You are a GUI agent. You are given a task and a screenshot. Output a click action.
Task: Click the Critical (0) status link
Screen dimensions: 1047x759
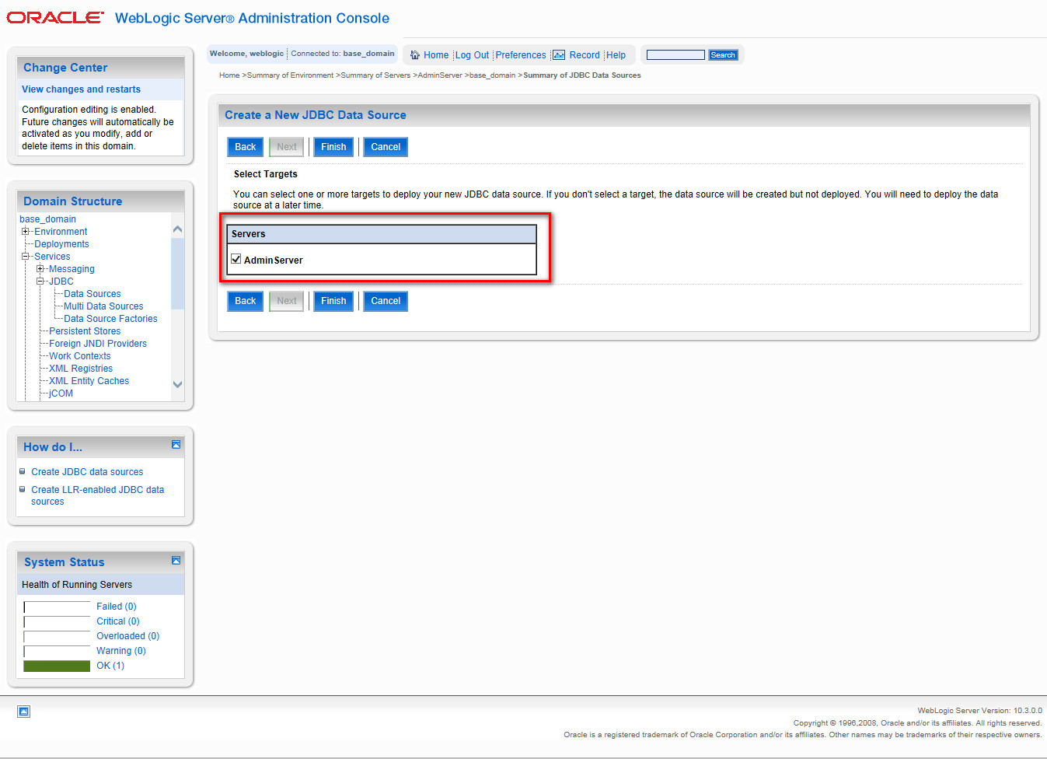118,621
